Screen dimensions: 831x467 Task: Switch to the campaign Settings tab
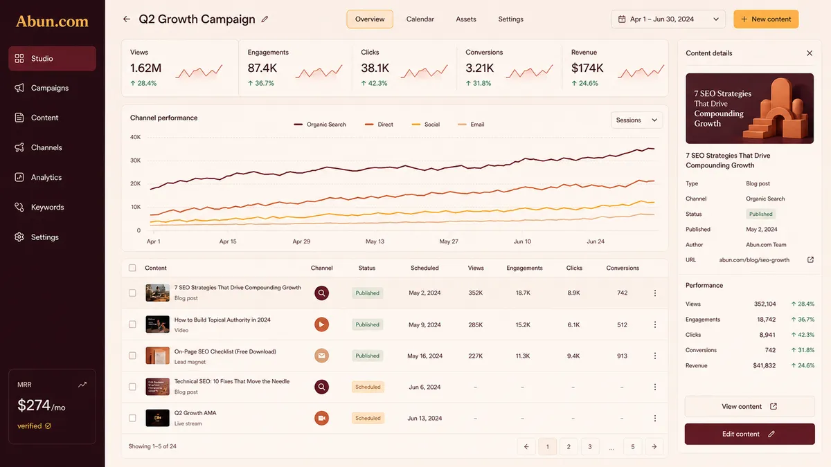511,19
